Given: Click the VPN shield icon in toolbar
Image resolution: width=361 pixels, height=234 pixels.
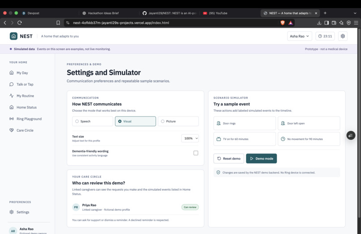Looking at the screenshot, I should click(348, 23).
